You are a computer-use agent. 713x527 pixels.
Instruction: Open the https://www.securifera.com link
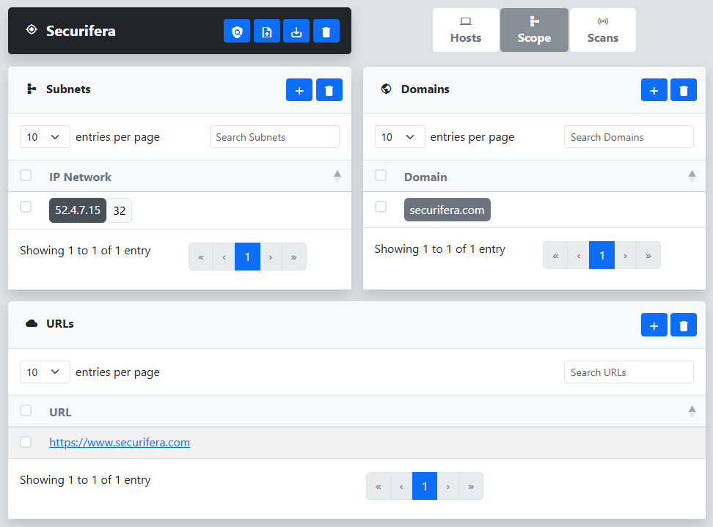[120, 443]
